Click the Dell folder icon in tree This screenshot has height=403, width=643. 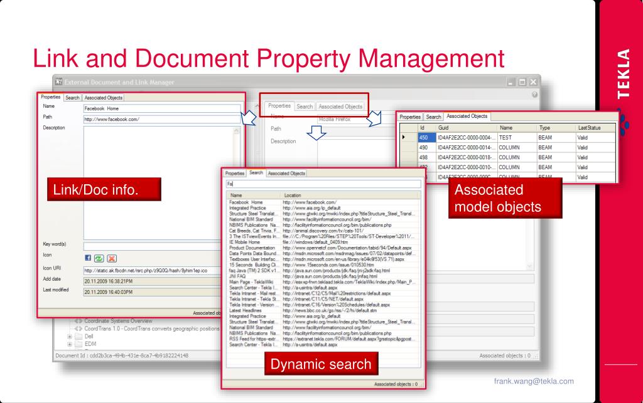pyautogui.click(x=78, y=337)
